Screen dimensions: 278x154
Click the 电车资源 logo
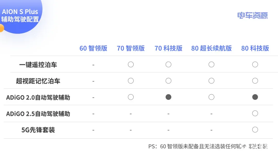(x=253, y=15)
